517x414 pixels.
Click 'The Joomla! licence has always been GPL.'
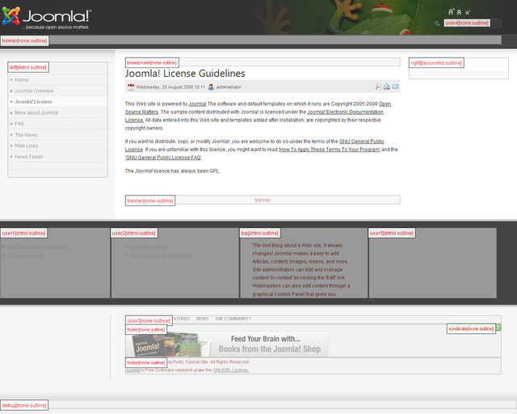(x=172, y=171)
